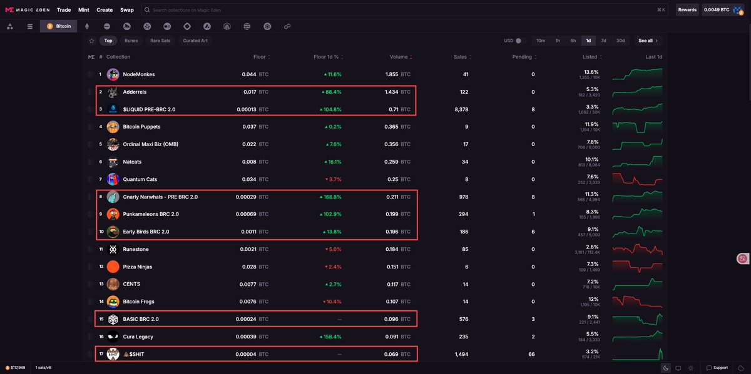This screenshot has height=374, width=751.
Task: Open the Swap menu
Action: coord(127,10)
